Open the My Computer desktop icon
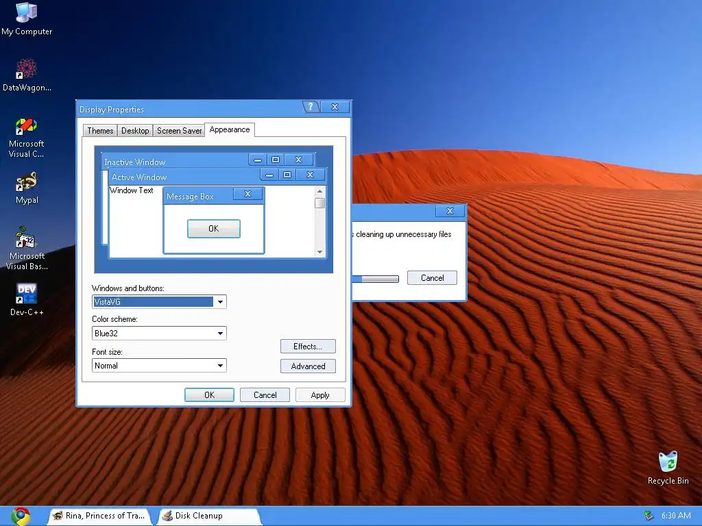 (x=27, y=18)
